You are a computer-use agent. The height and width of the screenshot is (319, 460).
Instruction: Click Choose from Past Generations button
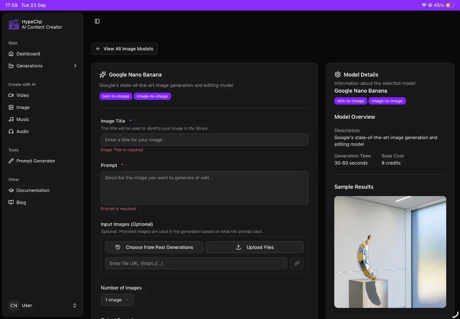154,247
